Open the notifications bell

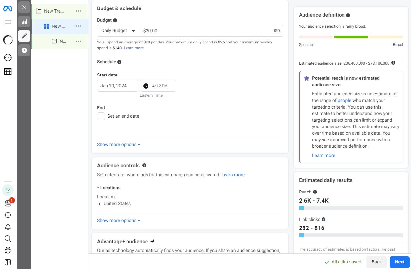[8, 227]
